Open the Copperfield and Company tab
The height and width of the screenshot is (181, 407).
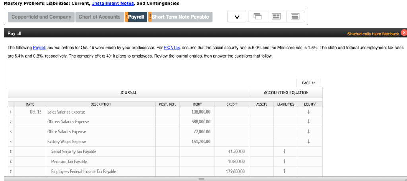click(41, 17)
